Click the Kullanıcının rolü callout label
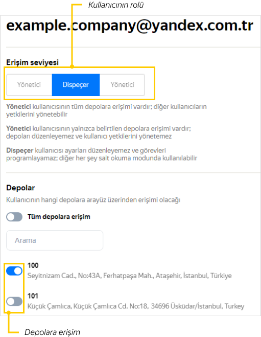This screenshot has width=261, height=337. [x=116, y=5]
